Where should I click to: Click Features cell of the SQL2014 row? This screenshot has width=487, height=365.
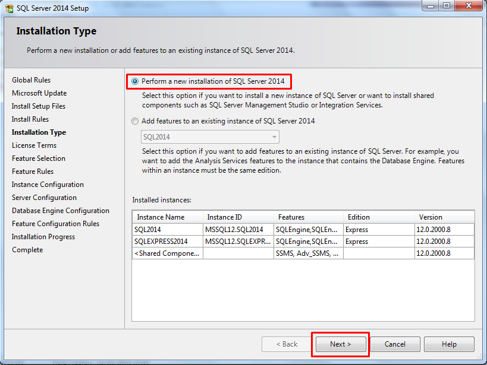[x=309, y=230]
